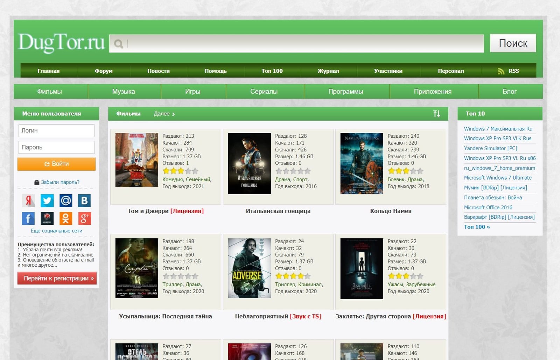Image resolution: width=560 pixels, height=360 pixels.
Task: Toggle sort order icon in Фильмы header
Action: coord(436,114)
